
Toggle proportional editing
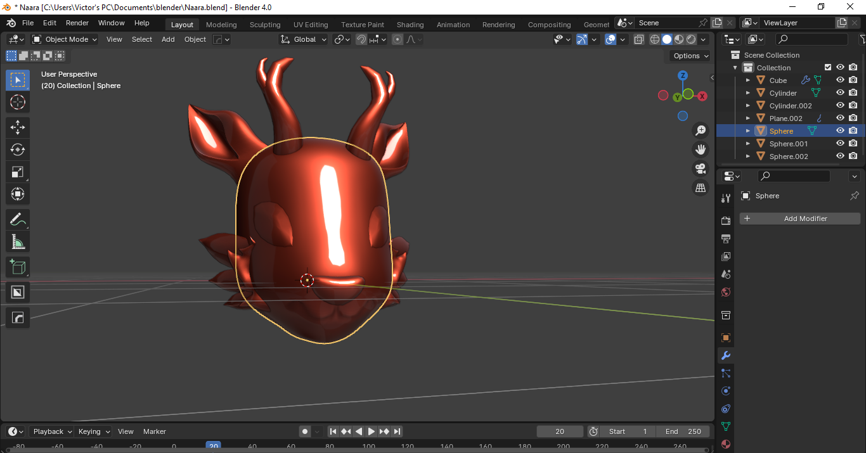[397, 39]
